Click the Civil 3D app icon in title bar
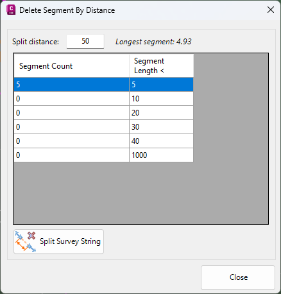 click(x=11, y=10)
